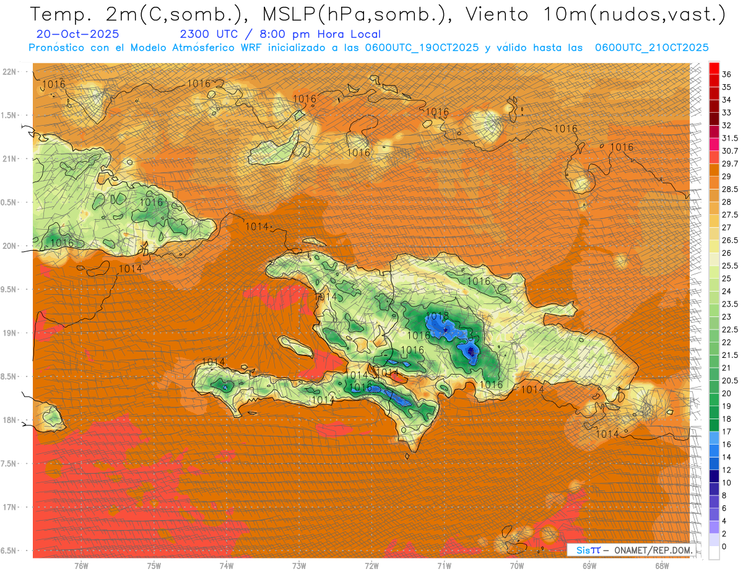Viewport: 743px width, 574px height.
Task: Click the 1018 pressure contour label
Action: point(438,316)
